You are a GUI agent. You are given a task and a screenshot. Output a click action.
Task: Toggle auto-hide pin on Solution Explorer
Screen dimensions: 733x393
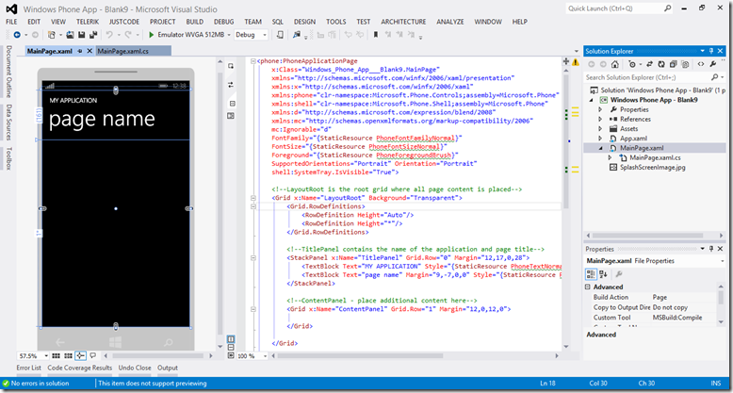(x=711, y=51)
